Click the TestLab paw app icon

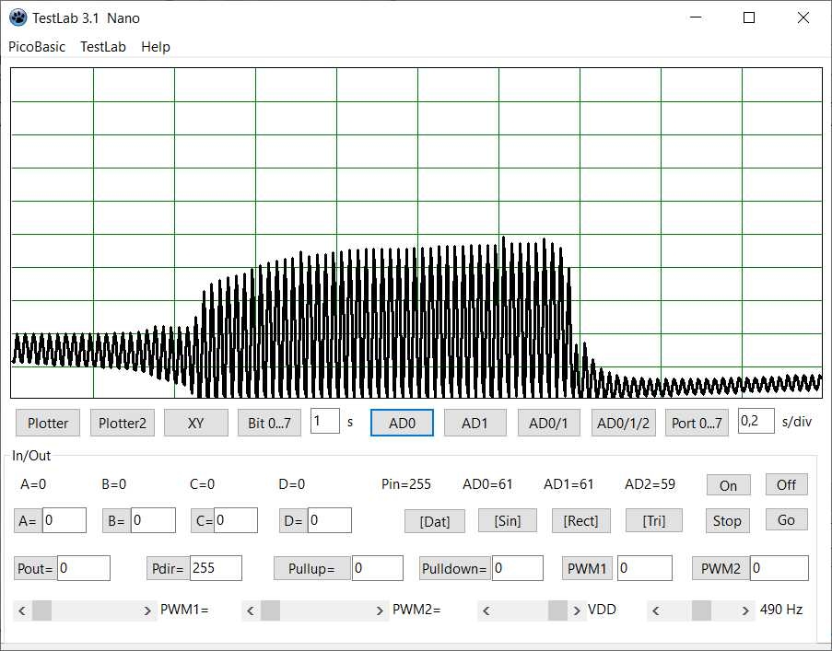point(18,17)
